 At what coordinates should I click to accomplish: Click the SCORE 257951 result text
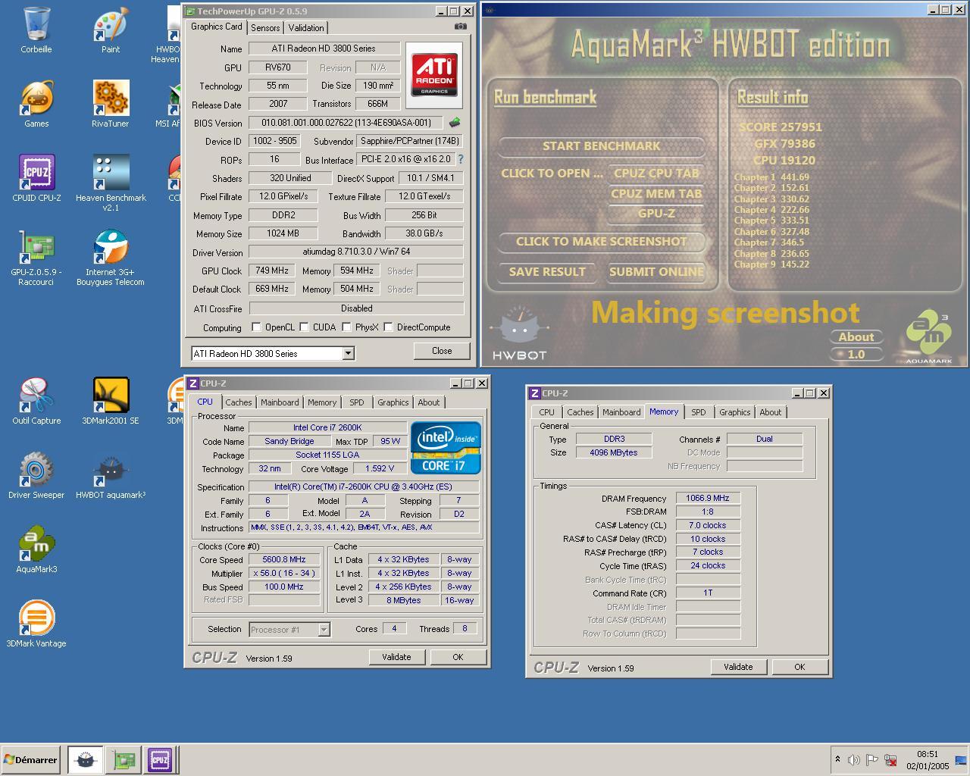[781, 127]
